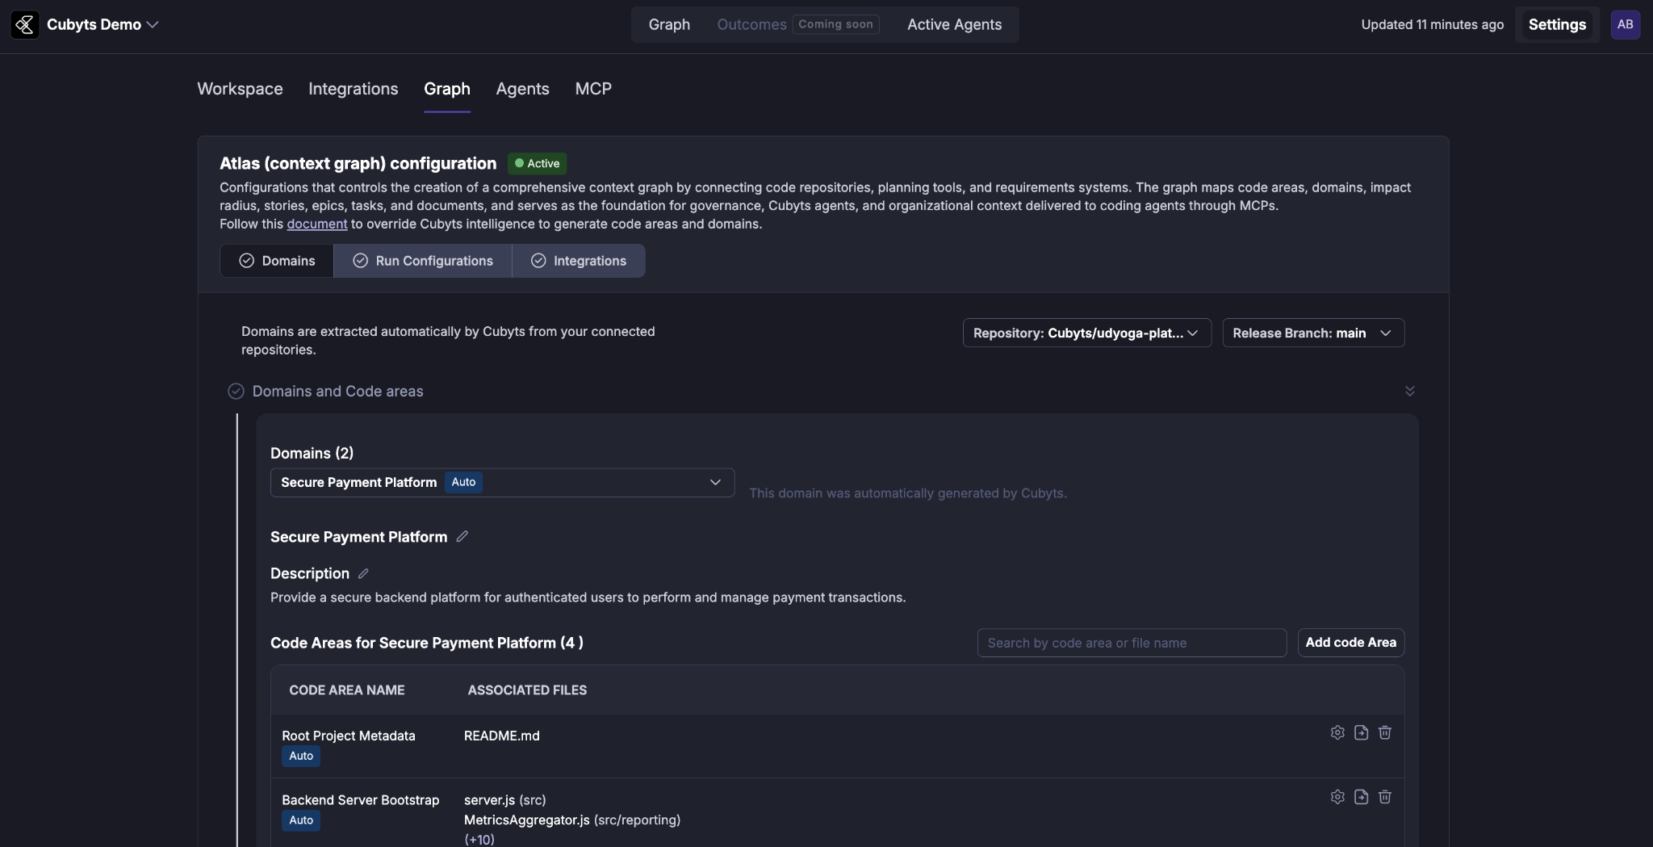Click Auto badge under Backend Server Bootstrap
The width and height of the screenshot is (1653, 847).
click(301, 820)
